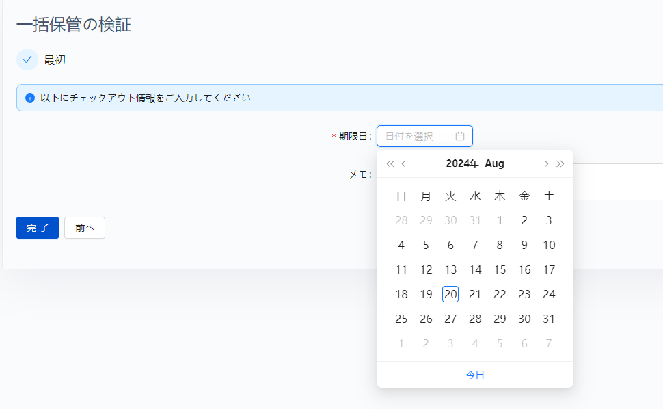This screenshot has width=663, height=409.
Task: Click the checkmark step icon next to 最初
Action: pos(27,60)
